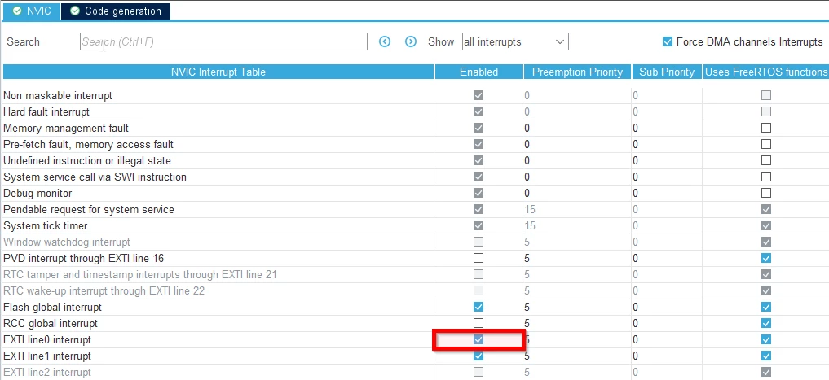Uncheck FreeRTOS functions for RCC global interrupt

766,323
